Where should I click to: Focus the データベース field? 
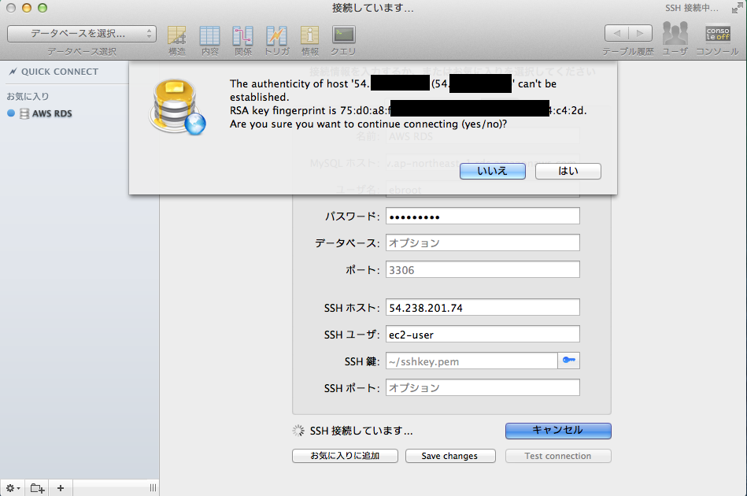tap(483, 243)
